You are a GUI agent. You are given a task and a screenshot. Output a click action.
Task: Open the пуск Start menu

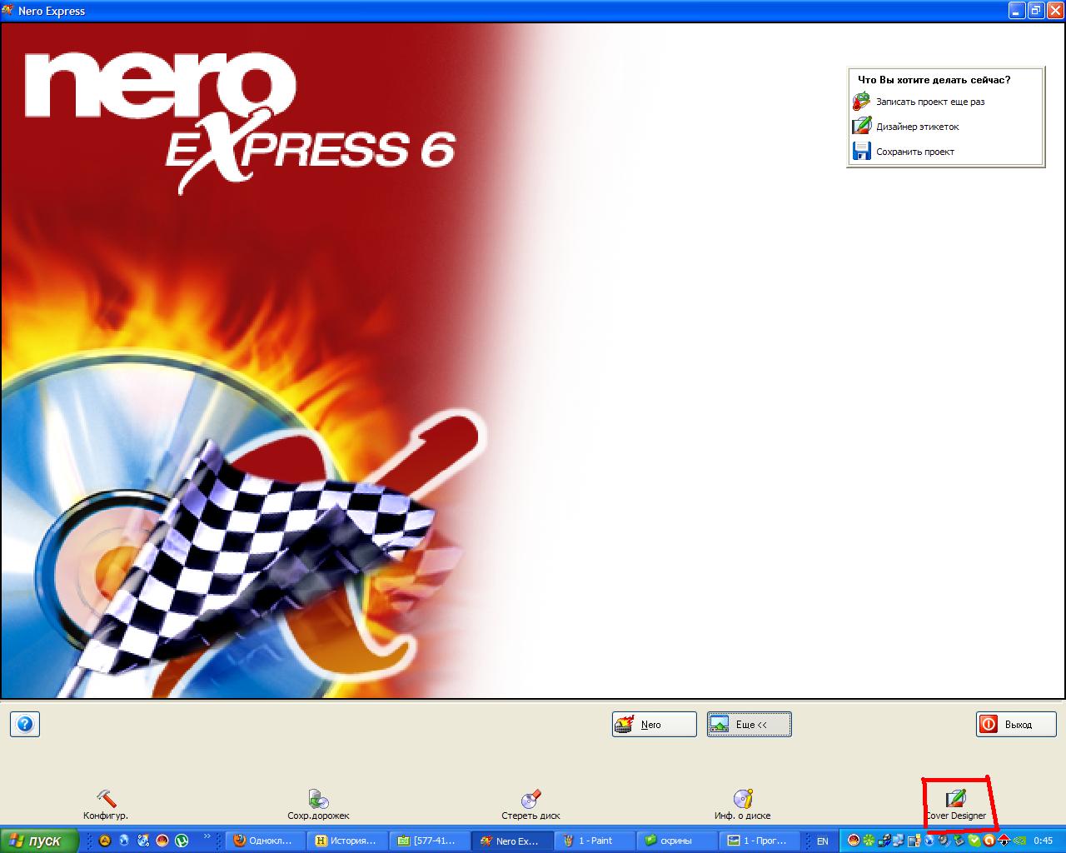point(39,841)
